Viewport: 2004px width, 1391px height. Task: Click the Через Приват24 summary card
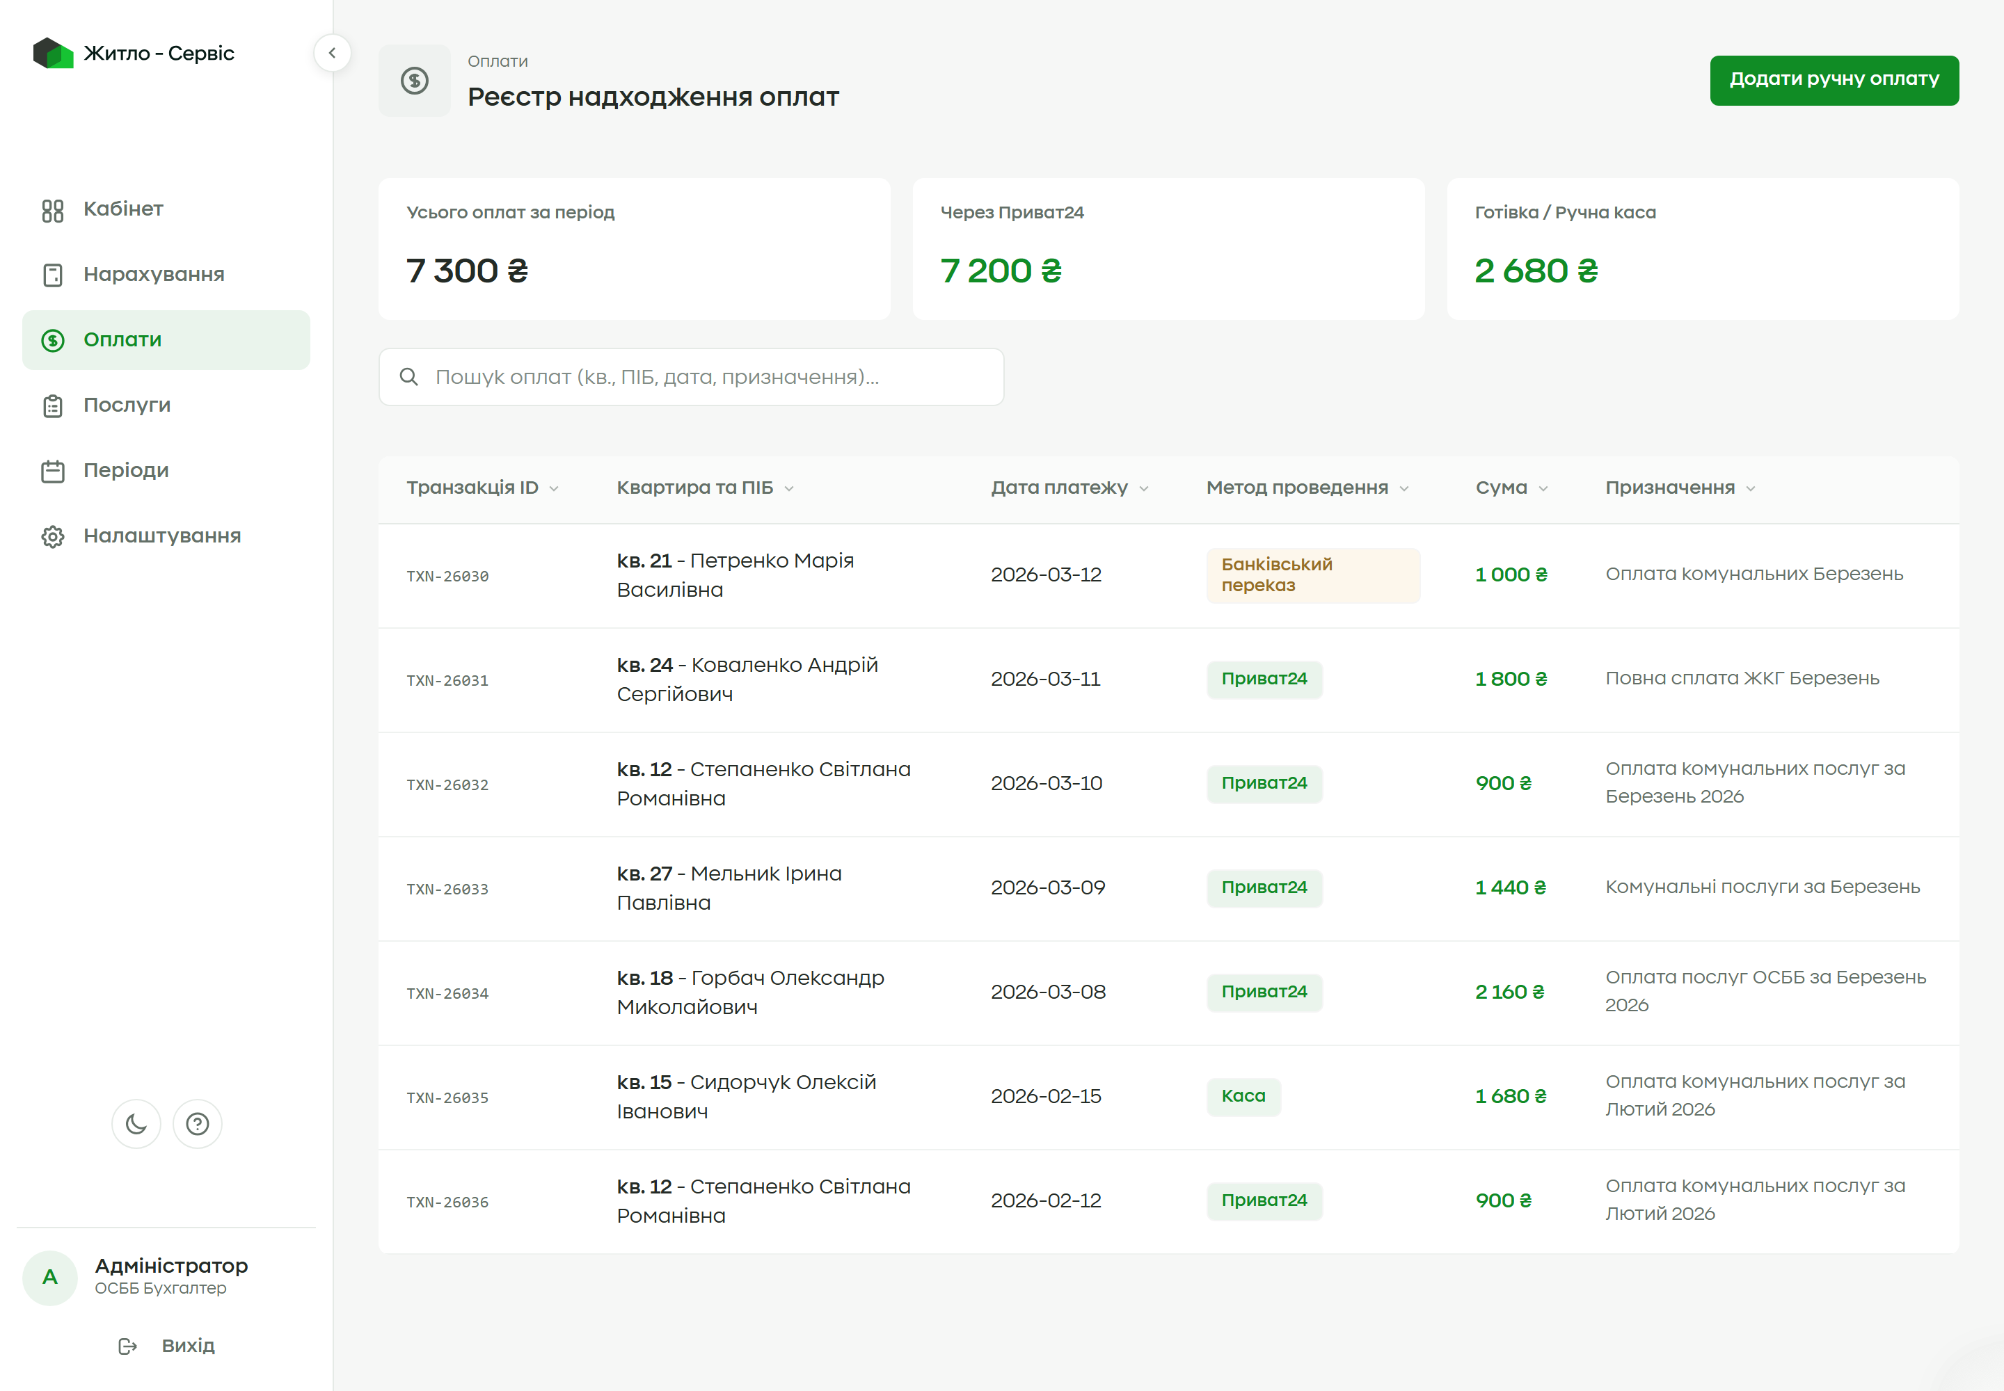tap(1168, 249)
